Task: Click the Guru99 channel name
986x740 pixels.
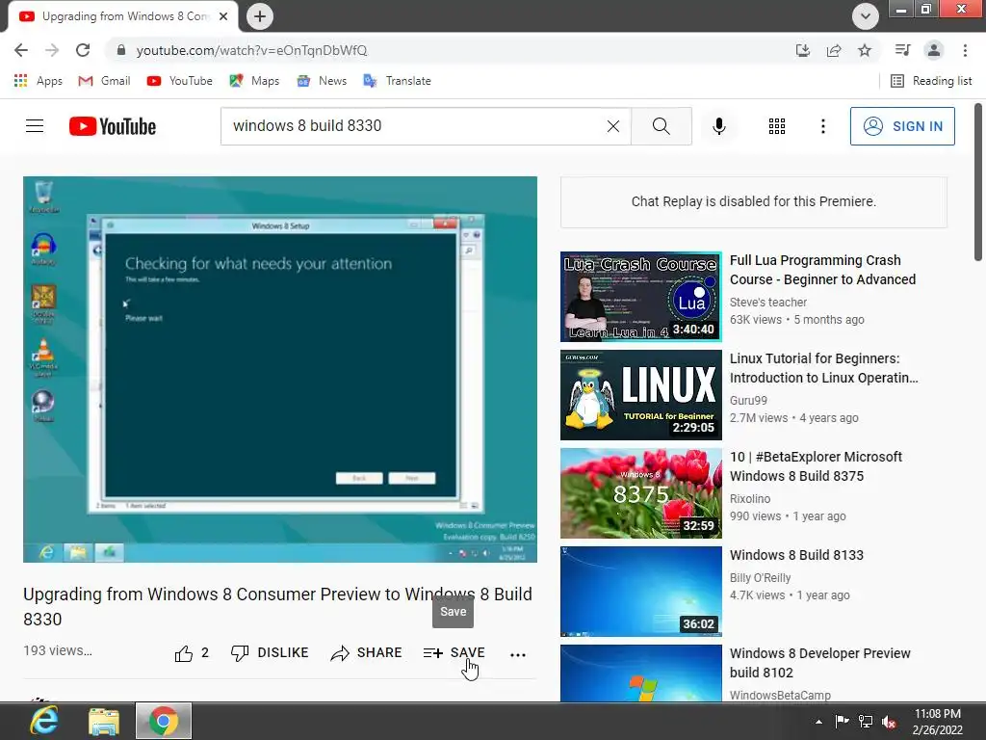Action: (x=748, y=400)
